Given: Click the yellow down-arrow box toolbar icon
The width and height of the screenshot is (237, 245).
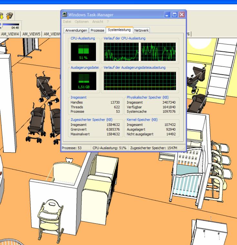Looking at the screenshot, I should point(1,16).
